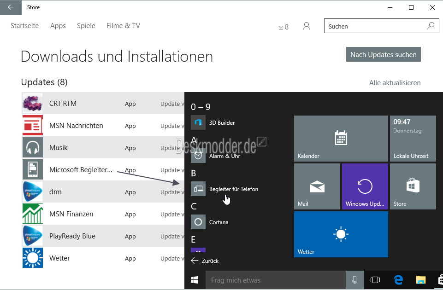Image resolution: width=443 pixels, height=290 pixels.
Task: Go back using the Store back arrow
Action: (11, 7)
